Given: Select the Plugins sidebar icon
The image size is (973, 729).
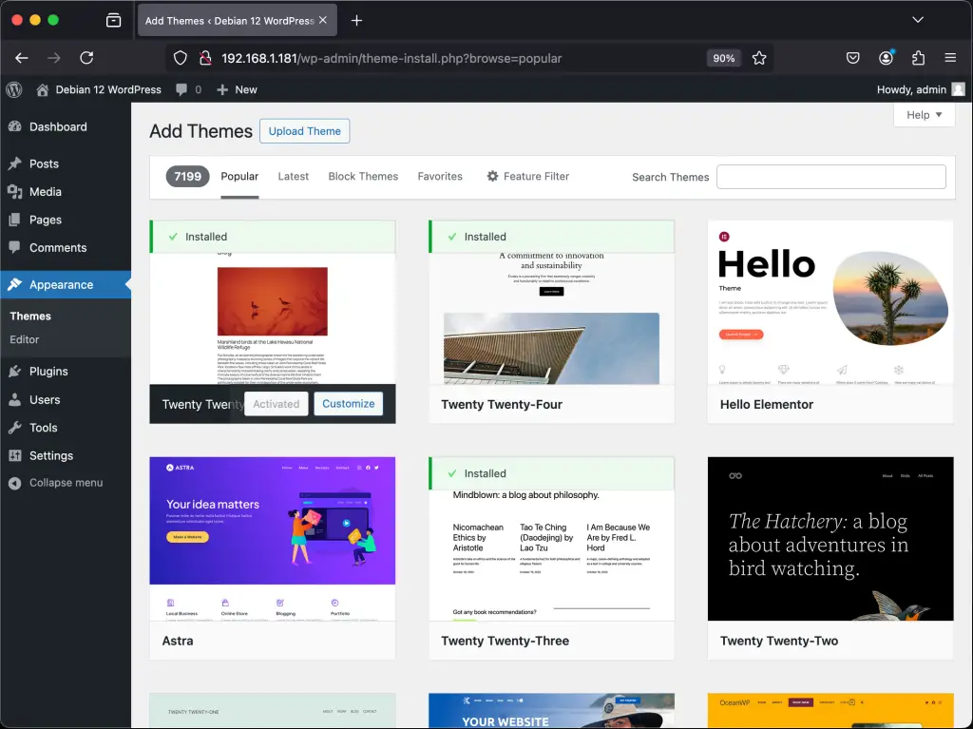Looking at the screenshot, I should click(x=19, y=371).
